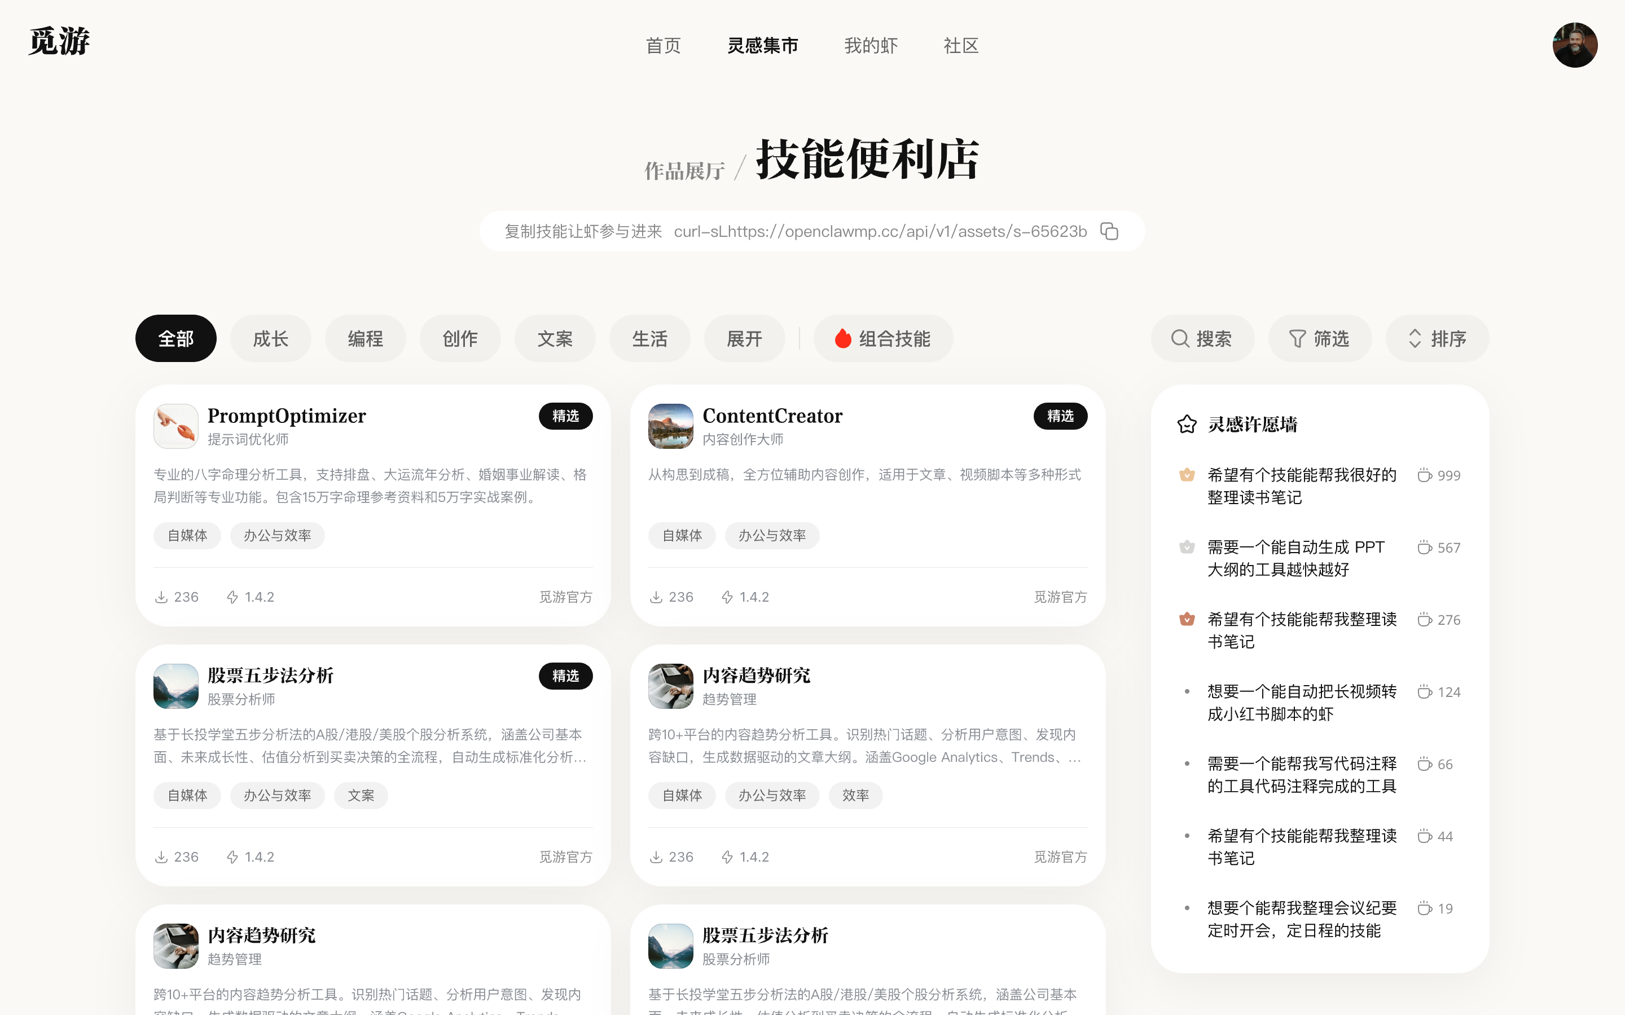
Task: Switch to the 社区 nav tab
Action: 960,46
